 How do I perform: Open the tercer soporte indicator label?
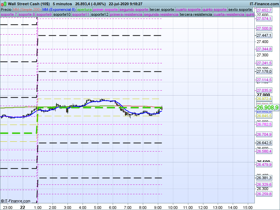(x=162, y=9)
